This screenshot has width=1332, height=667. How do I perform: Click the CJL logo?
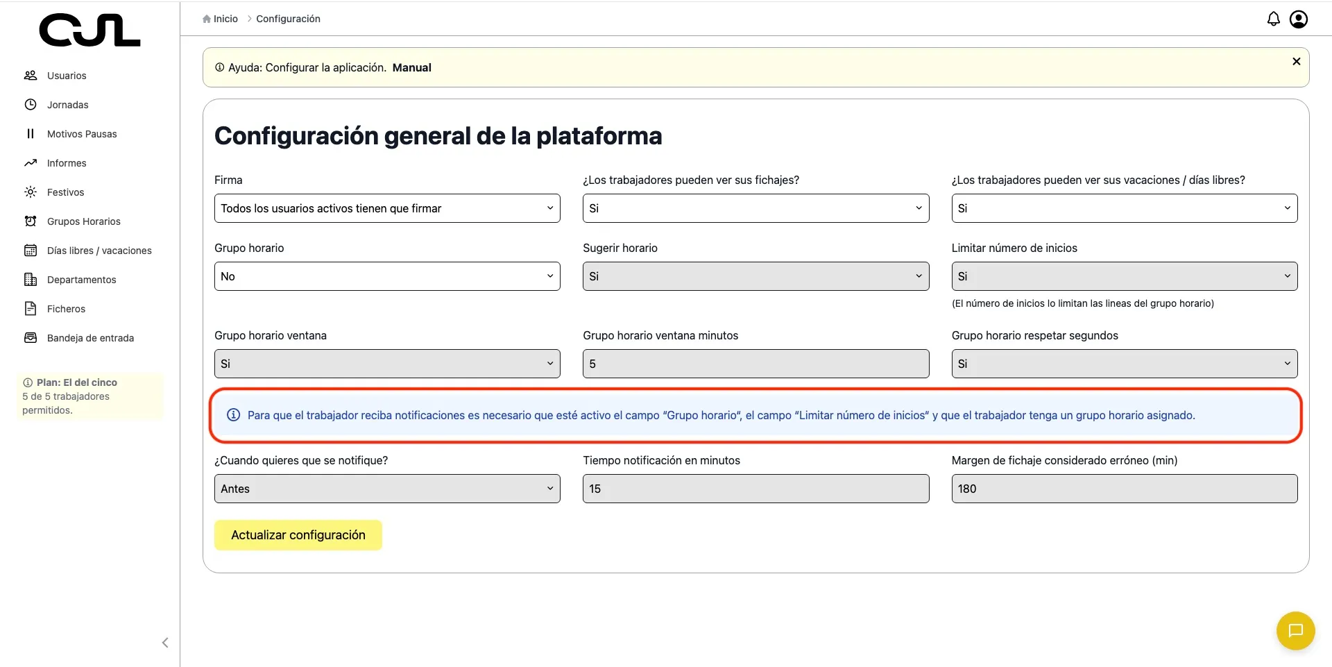click(x=89, y=31)
